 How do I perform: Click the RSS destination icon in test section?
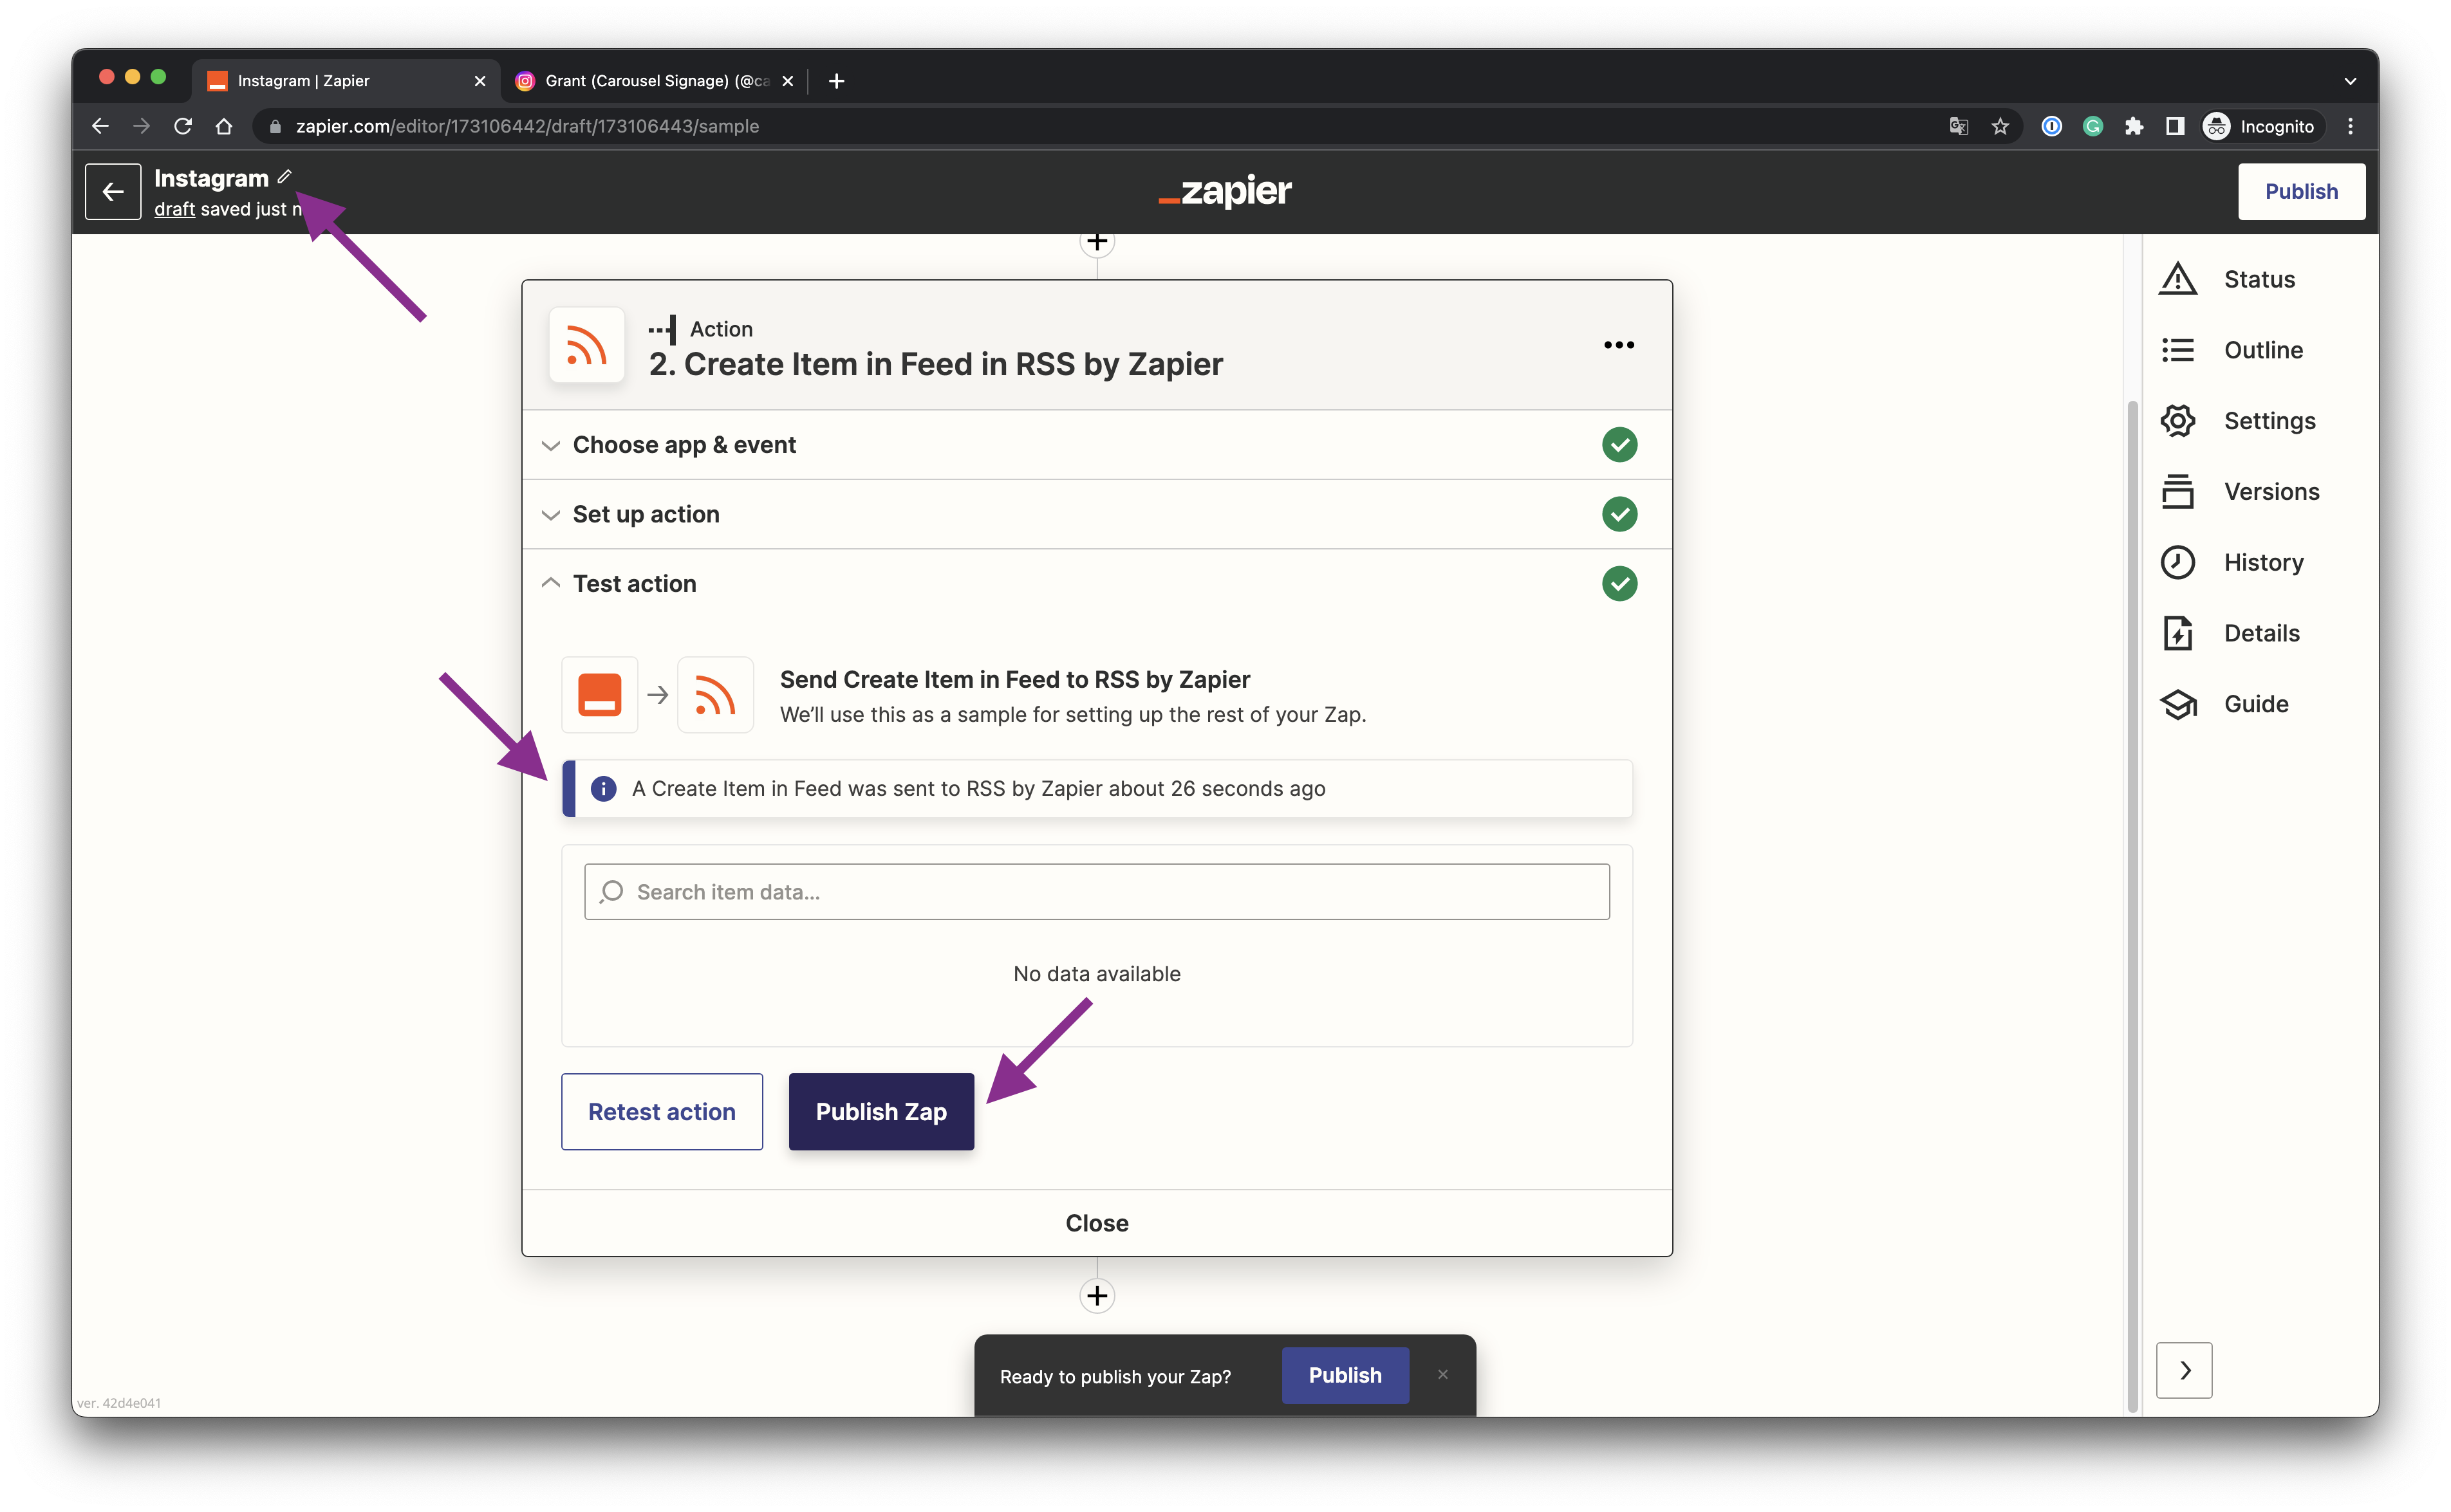(714, 695)
